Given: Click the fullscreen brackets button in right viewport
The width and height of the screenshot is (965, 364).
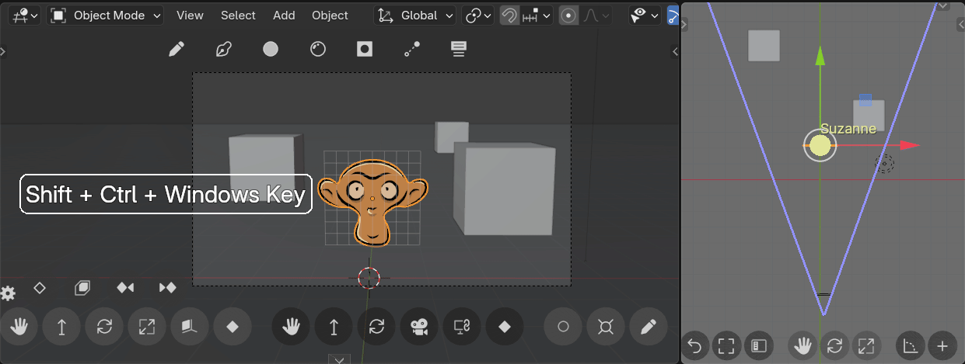Looking at the screenshot, I should (x=726, y=345).
